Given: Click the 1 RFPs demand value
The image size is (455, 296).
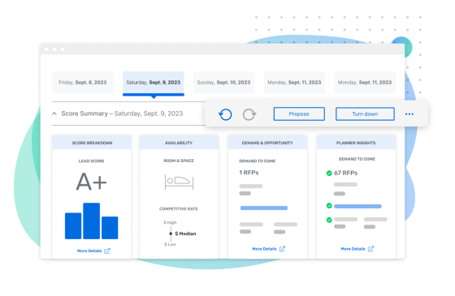Looking at the screenshot, I should coord(249,173).
